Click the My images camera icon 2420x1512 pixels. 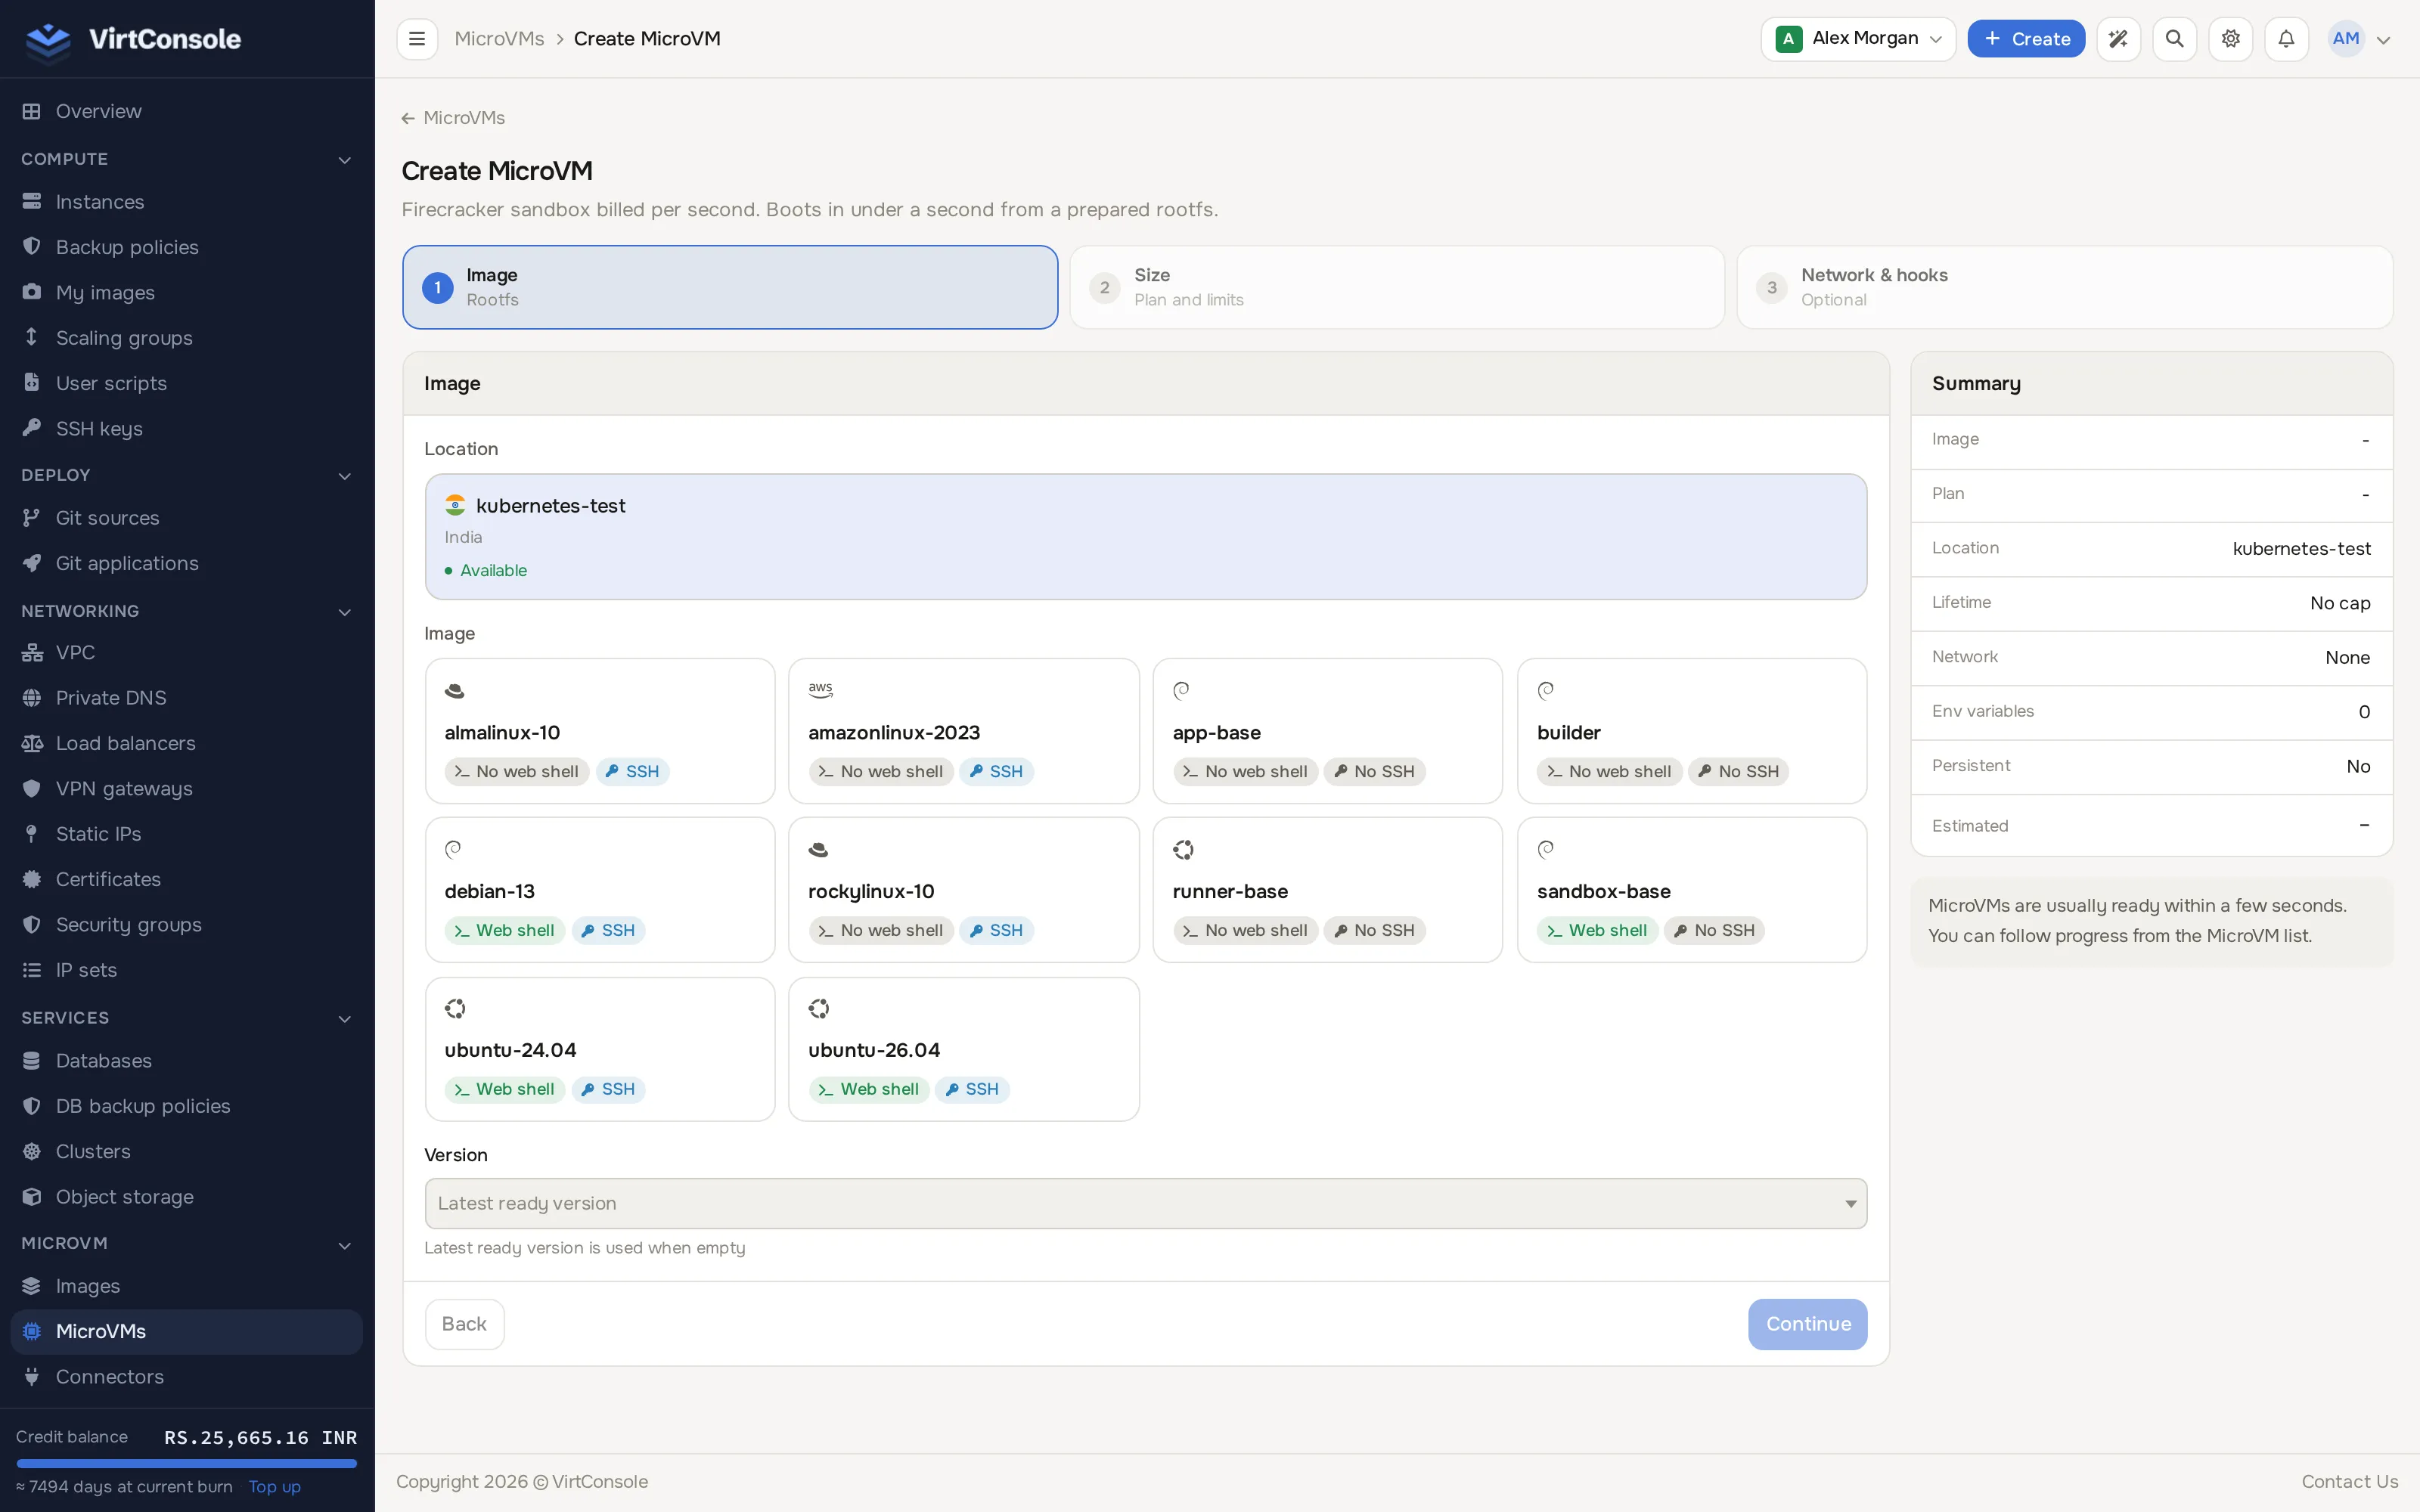pos(32,292)
